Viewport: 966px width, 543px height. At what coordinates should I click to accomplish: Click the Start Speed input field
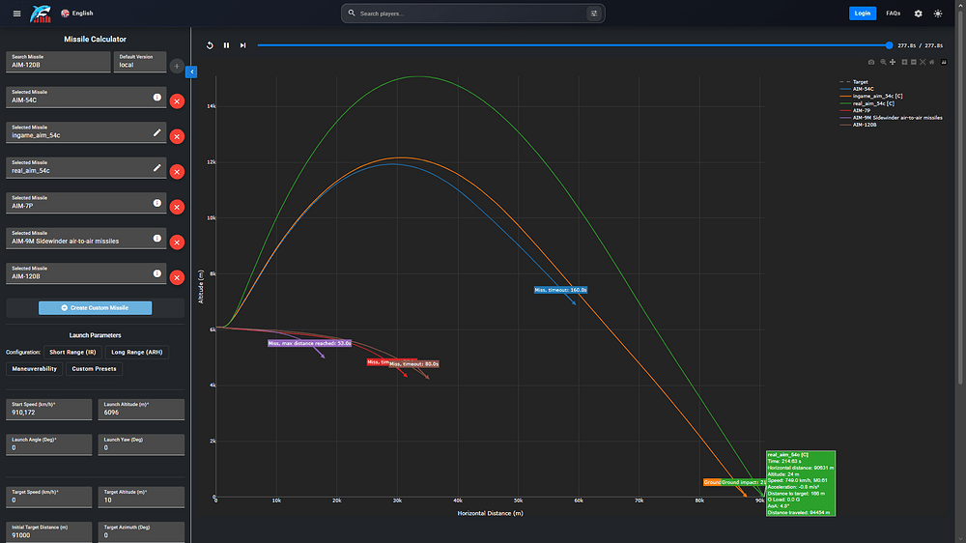pos(48,410)
